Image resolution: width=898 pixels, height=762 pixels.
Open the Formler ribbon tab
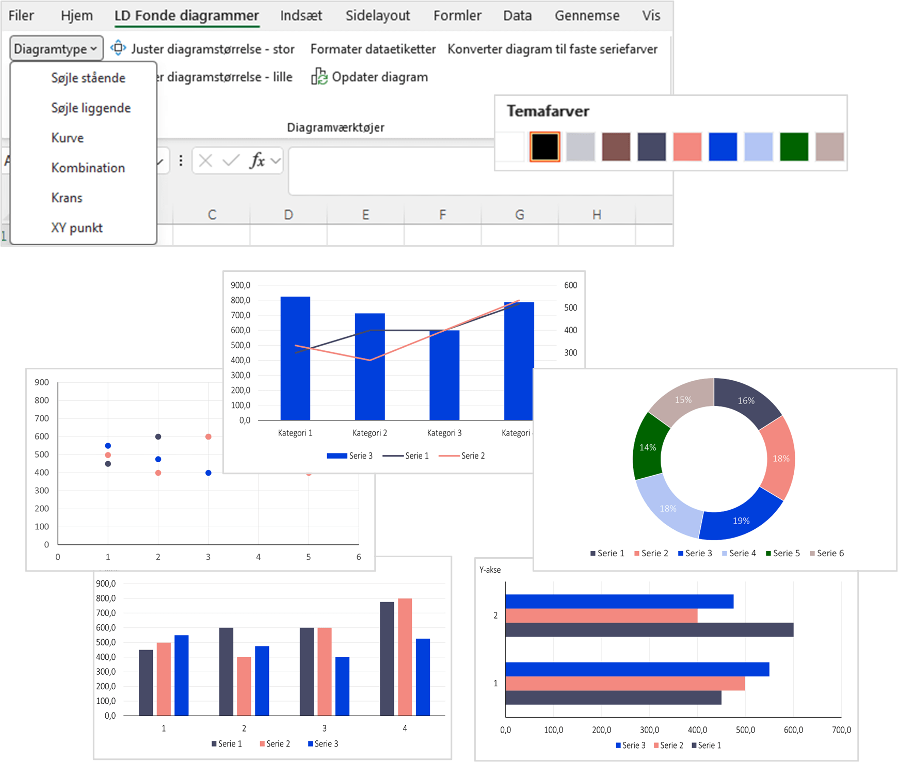click(457, 15)
